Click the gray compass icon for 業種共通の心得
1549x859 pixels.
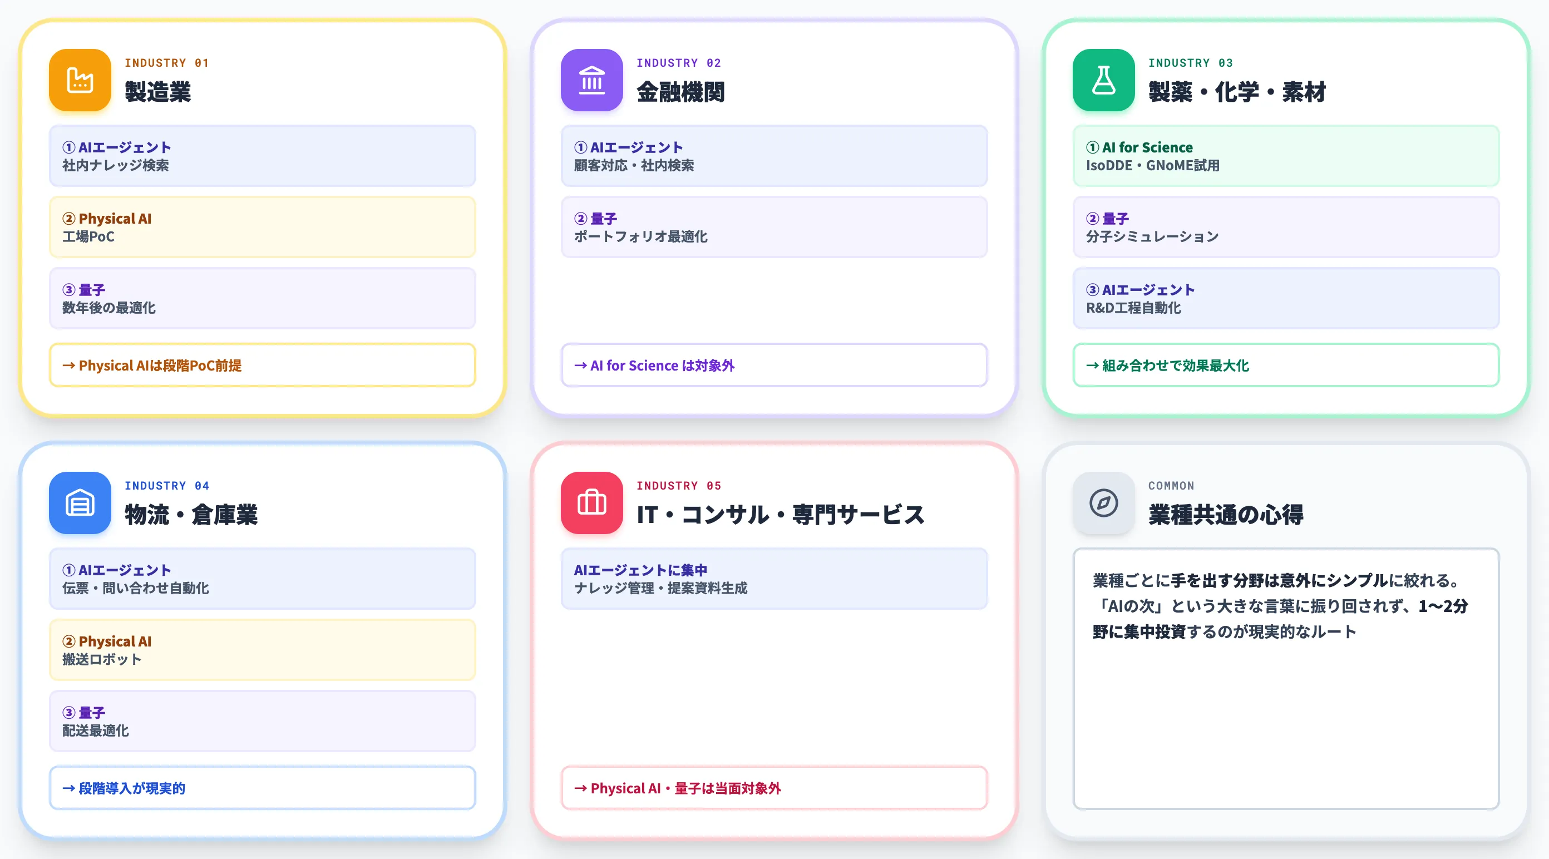[x=1103, y=502]
